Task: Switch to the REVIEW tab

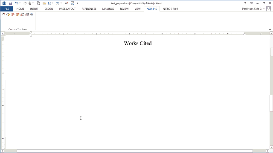Action: click(124, 8)
